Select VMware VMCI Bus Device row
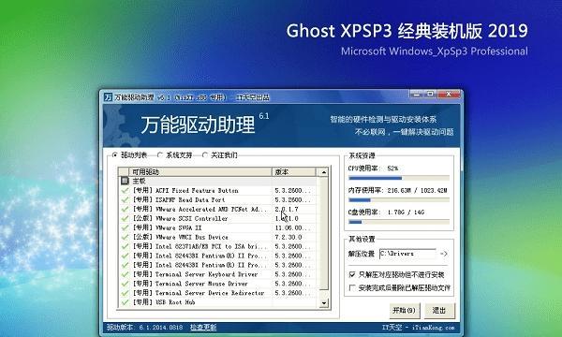562x337 pixels. [218, 237]
